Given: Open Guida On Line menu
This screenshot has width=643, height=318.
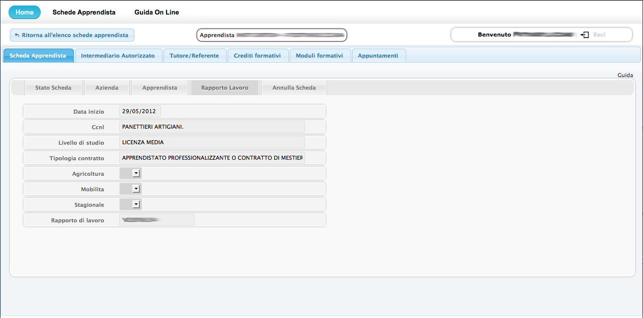Looking at the screenshot, I should (156, 13).
